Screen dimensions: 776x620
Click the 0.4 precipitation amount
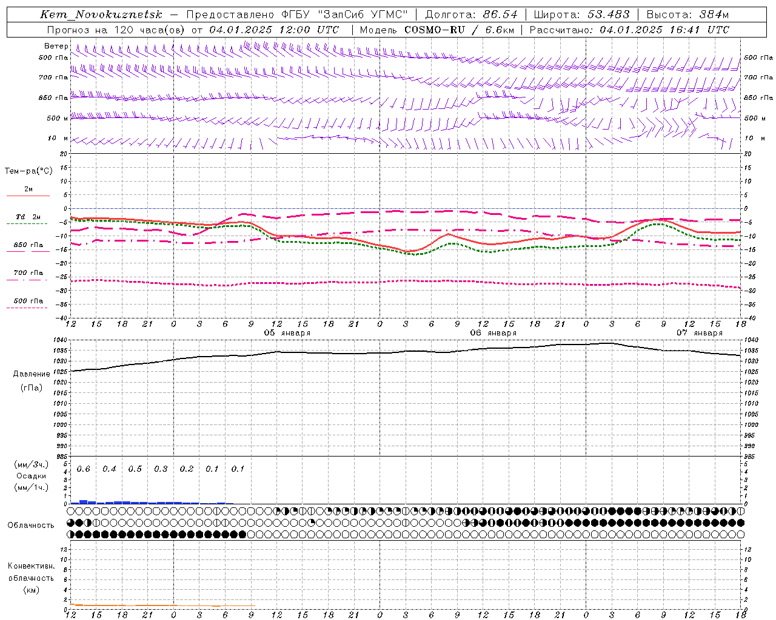click(x=109, y=469)
